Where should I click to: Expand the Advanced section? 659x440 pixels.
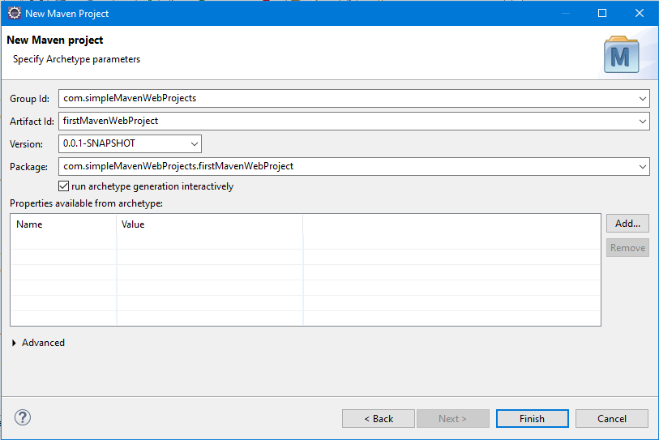click(x=15, y=343)
